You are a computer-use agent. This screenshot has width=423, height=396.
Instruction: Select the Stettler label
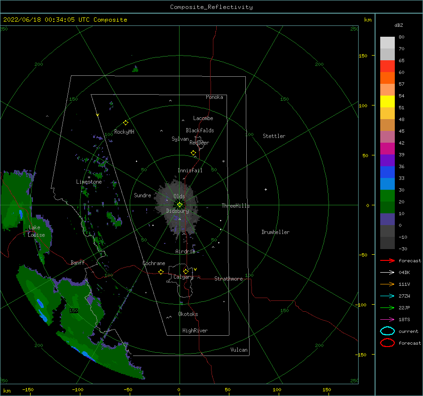coord(274,136)
